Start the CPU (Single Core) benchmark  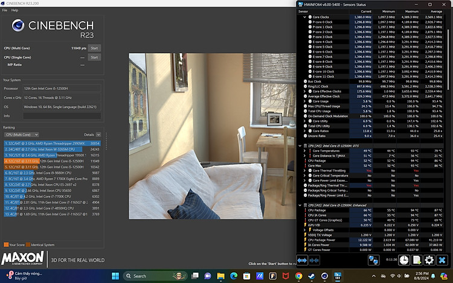tap(94, 57)
